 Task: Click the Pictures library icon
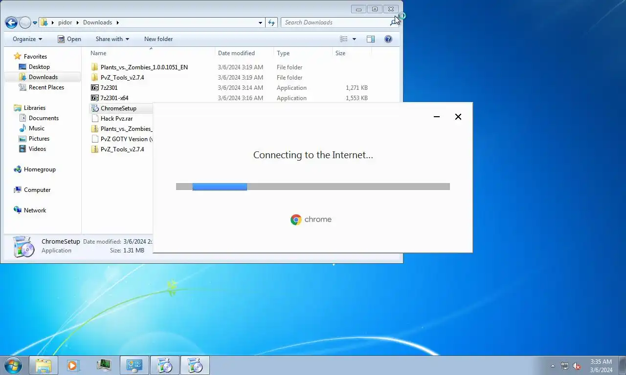[x=22, y=139]
